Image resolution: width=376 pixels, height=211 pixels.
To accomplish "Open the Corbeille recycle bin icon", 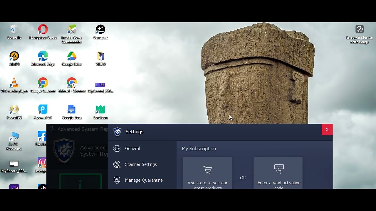I will pyautogui.click(x=14, y=32).
